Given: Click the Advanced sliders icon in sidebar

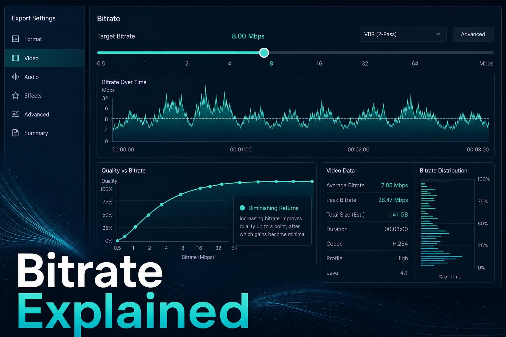Looking at the screenshot, I should click(x=15, y=114).
